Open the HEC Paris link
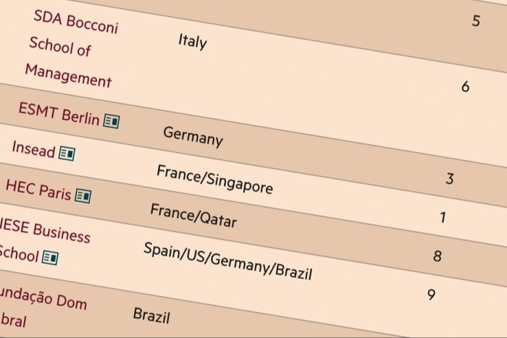Viewport: 507px width, 338px height. point(38,190)
